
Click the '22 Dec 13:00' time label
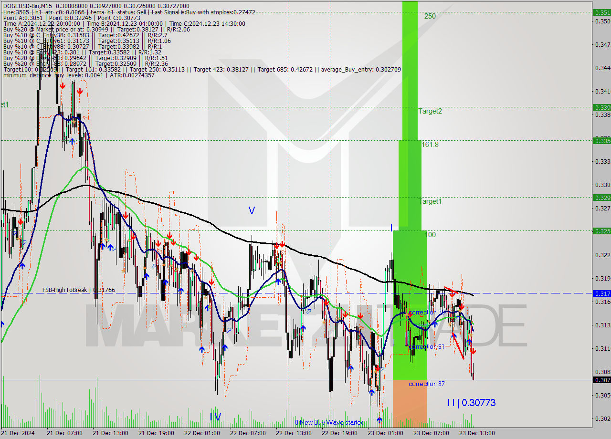(x=294, y=433)
